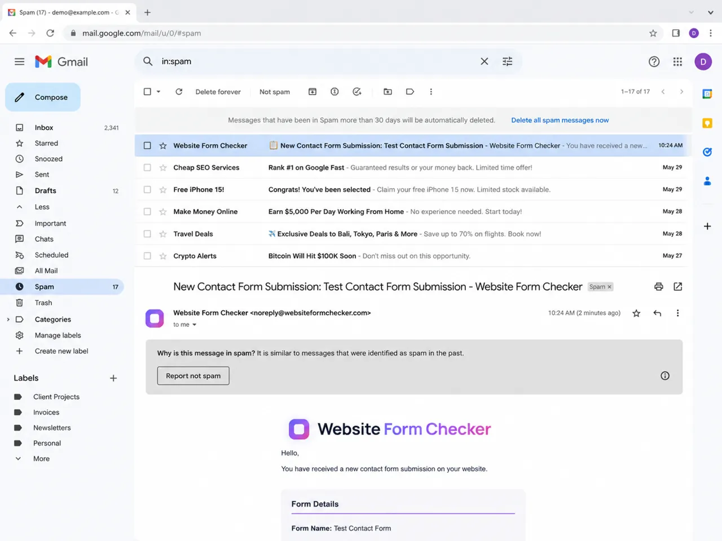Check the Cheap SEO Services row checkbox
This screenshot has height=541, width=722.
click(x=147, y=167)
